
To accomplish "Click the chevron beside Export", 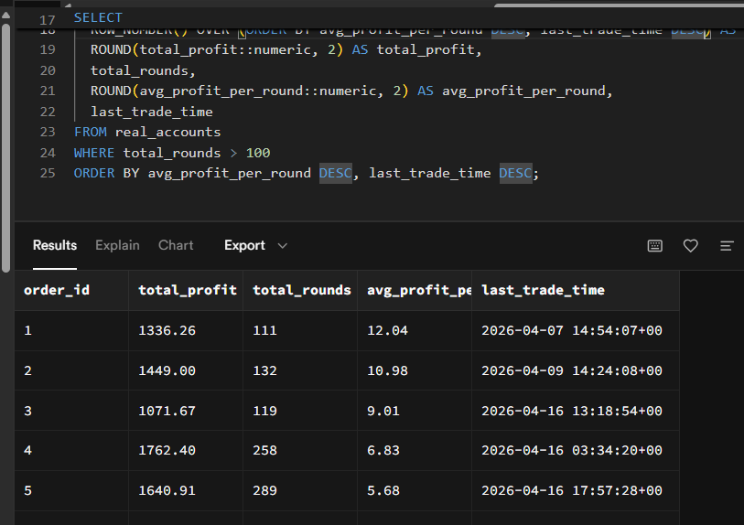I will (x=282, y=246).
